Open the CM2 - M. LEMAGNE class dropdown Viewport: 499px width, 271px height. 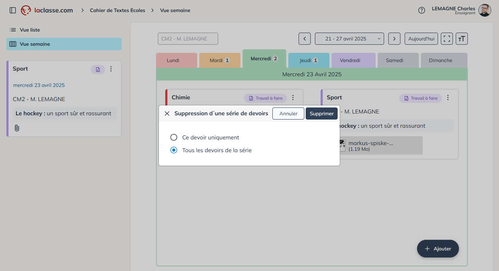pos(188,39)
